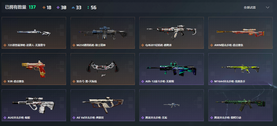Open the 复合弓-黑•天际线 bow card
Viewport: 277px width, 126px height.
click(103, 69)
